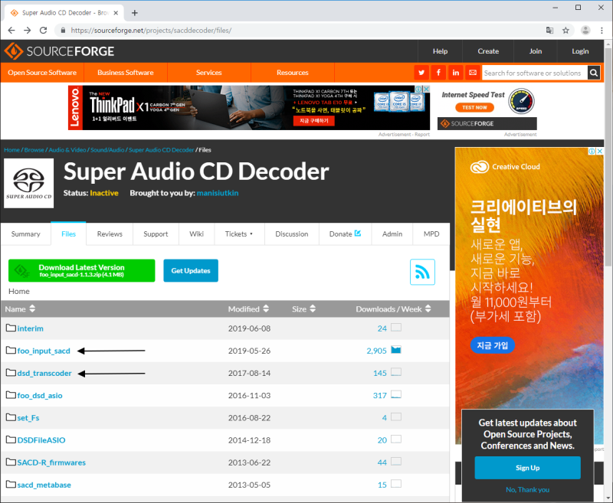
Task: Click the translate icon in the address bar
Action: (x=549, y=30)
